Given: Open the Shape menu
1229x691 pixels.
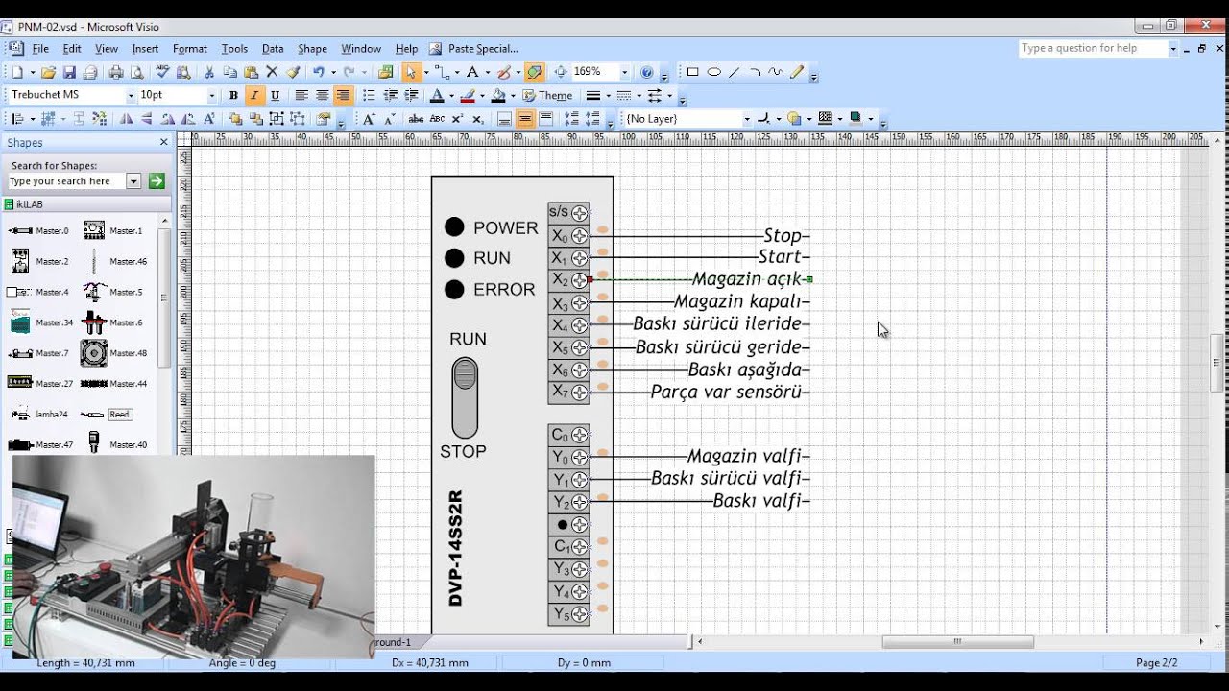Looking at the screenshot, I should pos(312,49).
